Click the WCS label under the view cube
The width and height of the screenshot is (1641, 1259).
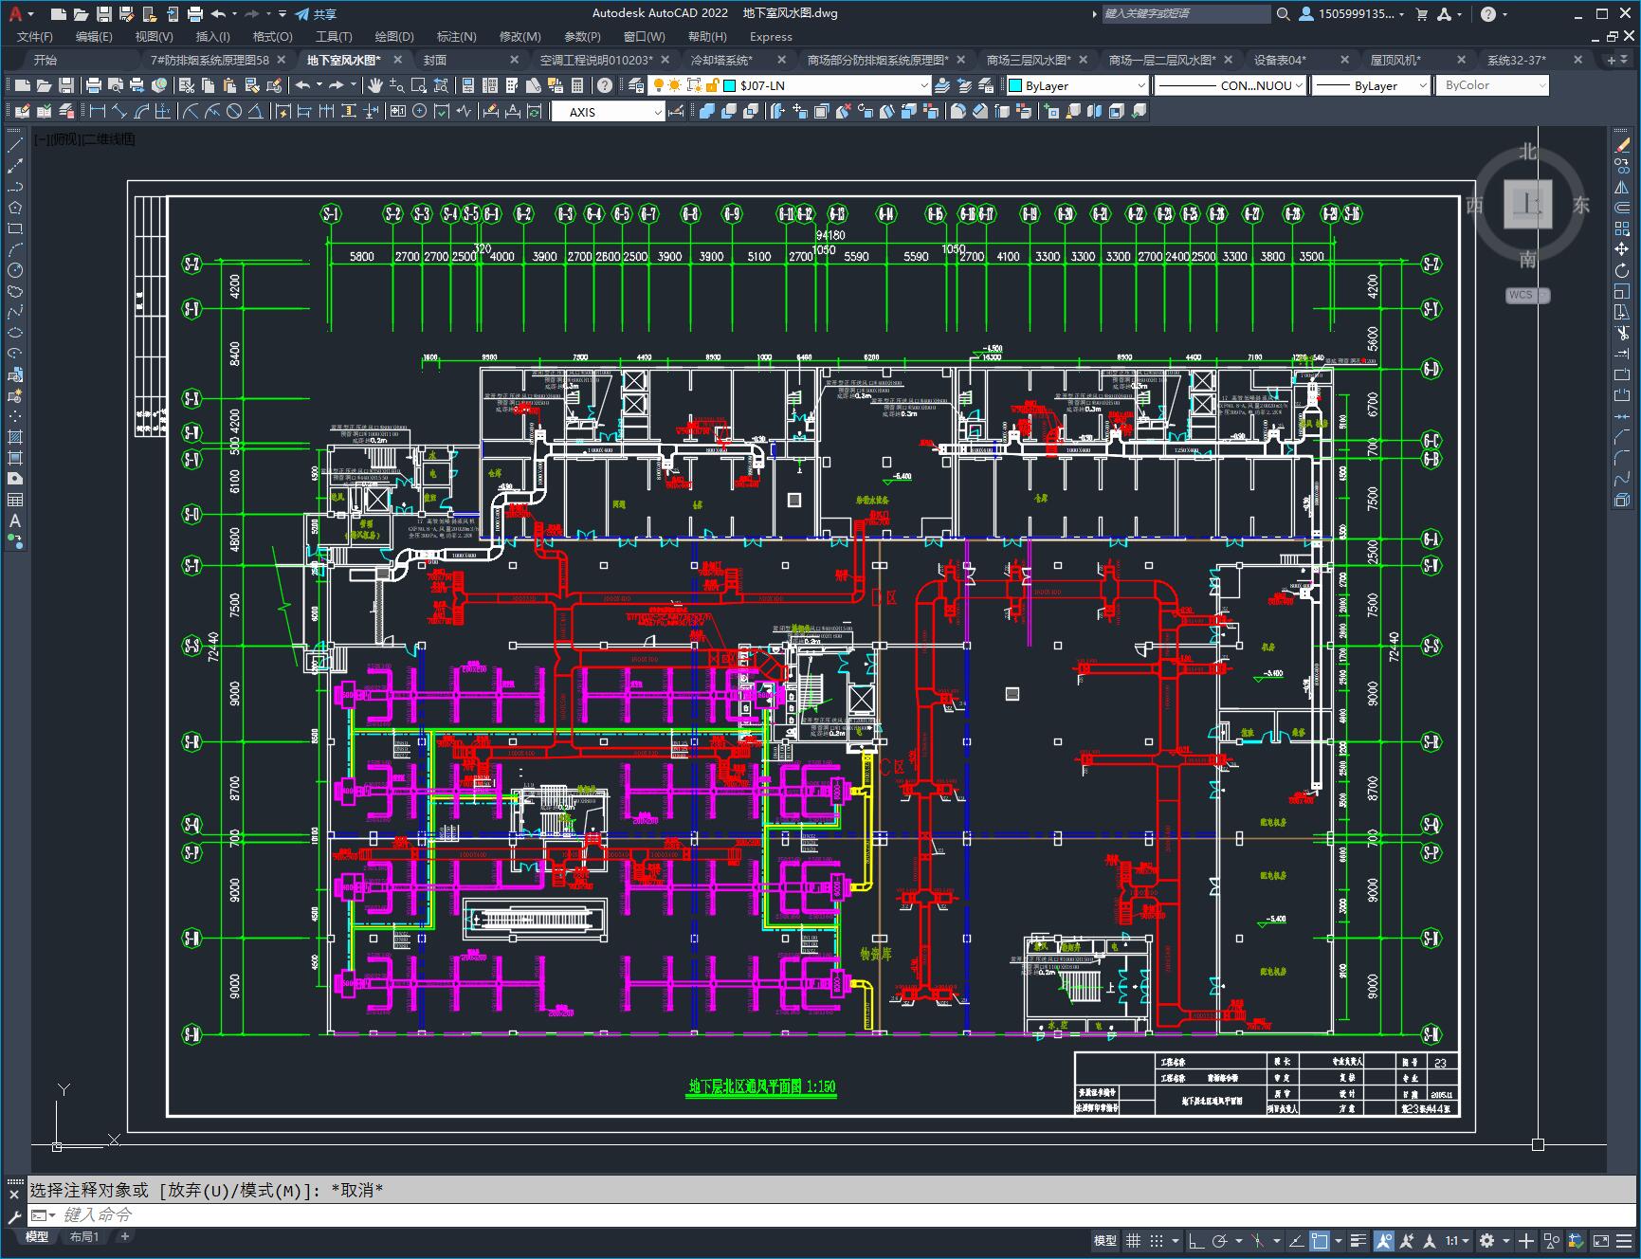(1521, 295)
